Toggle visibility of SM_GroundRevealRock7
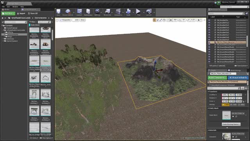Screen dimensions: 250x141 point(209,62)
